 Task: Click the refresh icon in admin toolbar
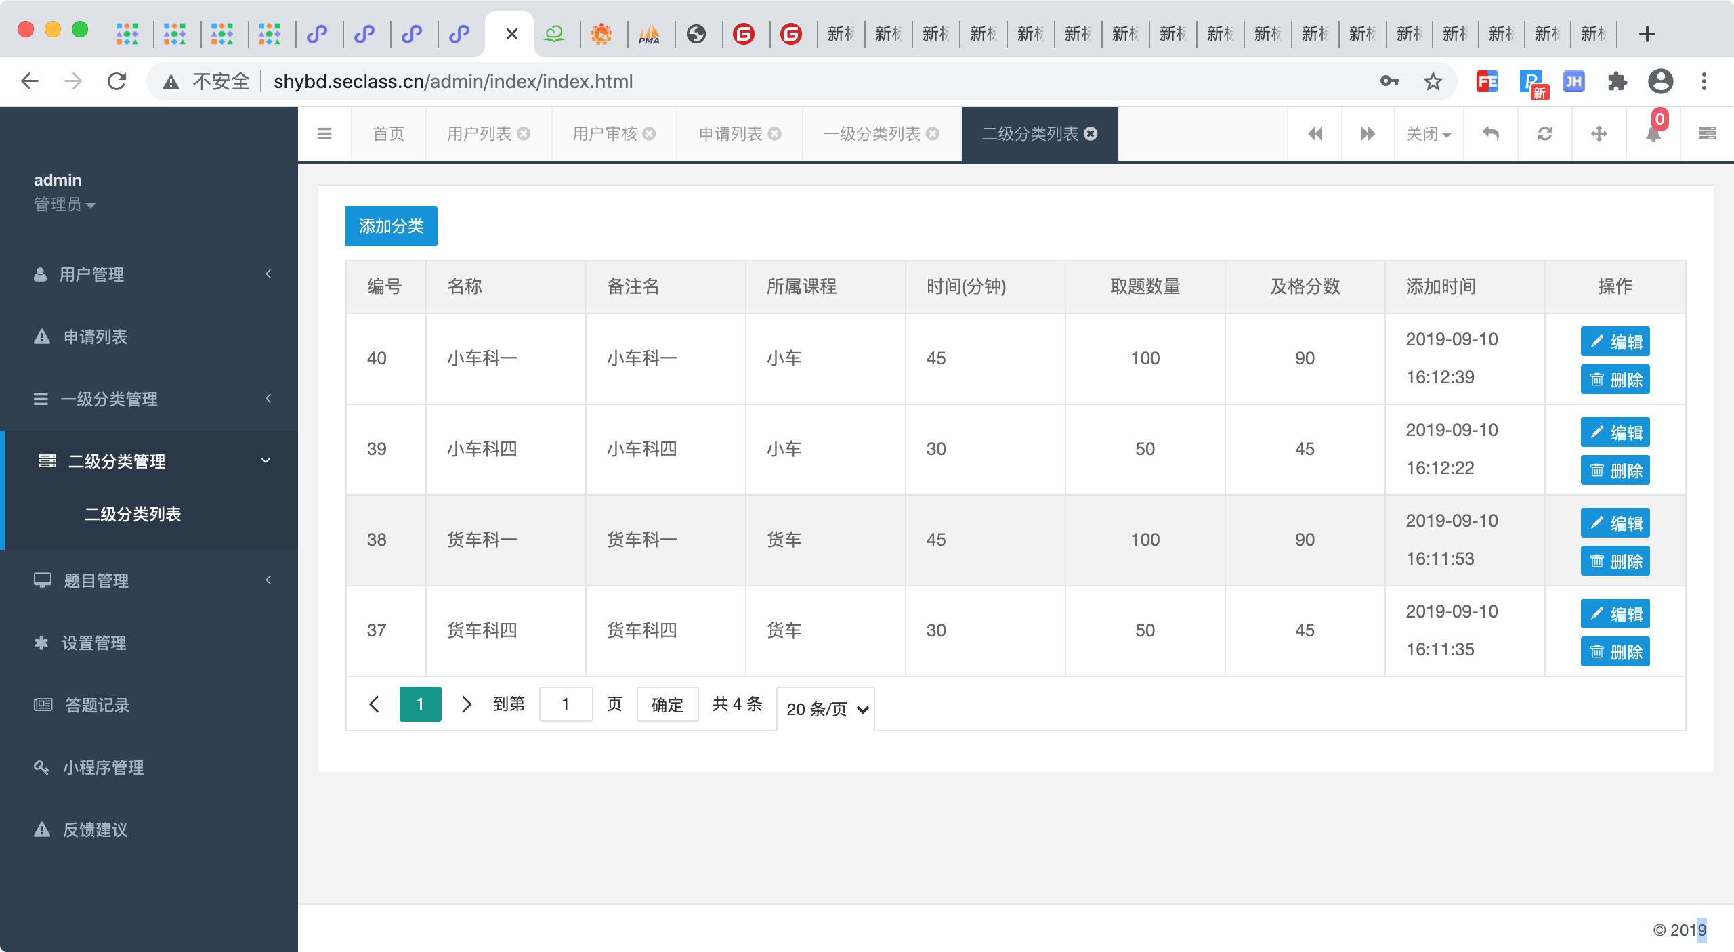1545,134
